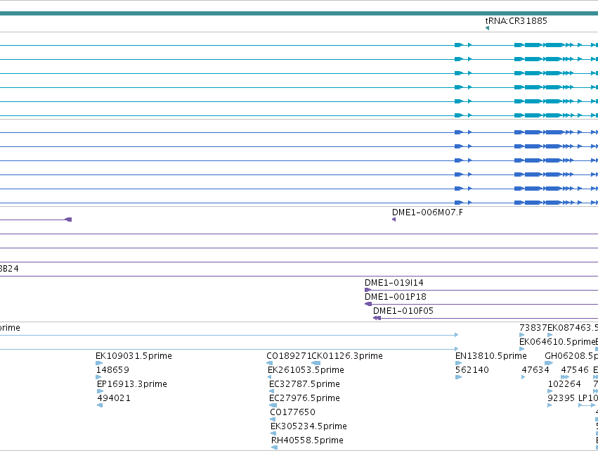598x451 pixels.
Task: Click the EK305234.5prime label
Action: click(308, 426)
